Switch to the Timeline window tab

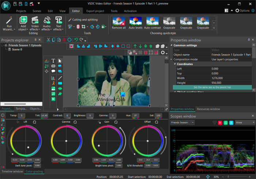[x=12, y=171]
